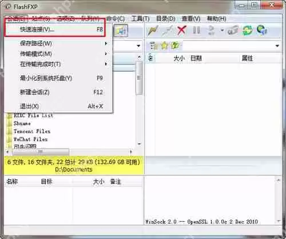Click the 大小 column header in remote pane
The height and width of the screenshot is (239, 286).
click(179, 58)
